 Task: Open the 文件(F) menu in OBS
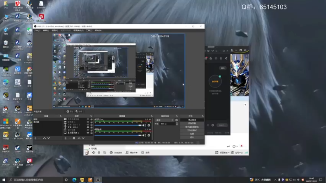pos(37,30)
